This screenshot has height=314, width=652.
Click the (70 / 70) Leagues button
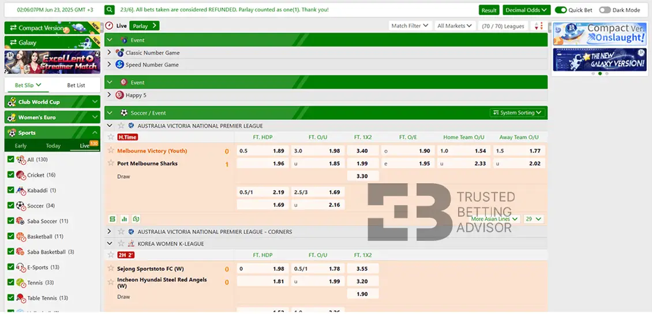pyautogui.click(x=503, y=26)
